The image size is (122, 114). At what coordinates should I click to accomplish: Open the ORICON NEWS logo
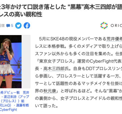point(104,25)
